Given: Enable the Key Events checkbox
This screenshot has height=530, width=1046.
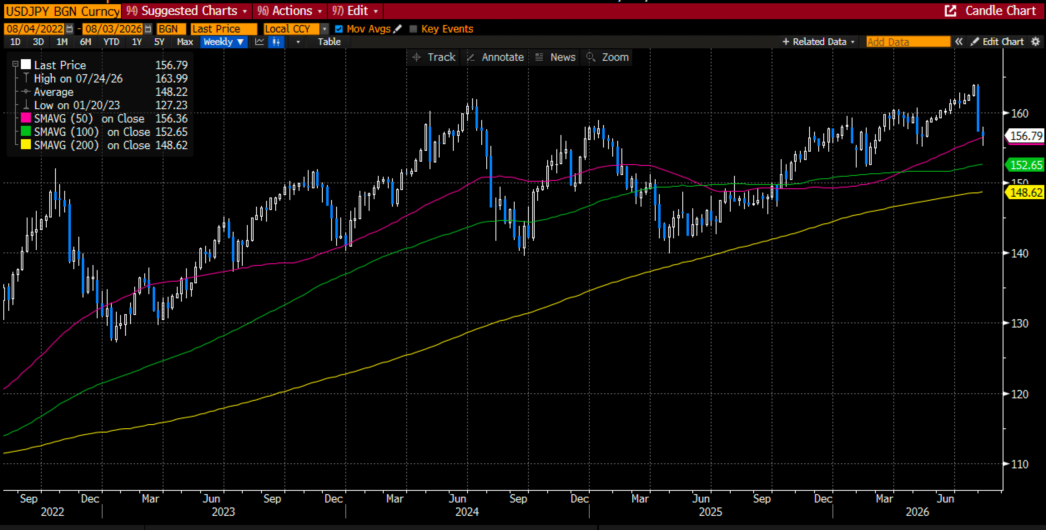Looking at the screenshot, I should [x=413, y=29].
